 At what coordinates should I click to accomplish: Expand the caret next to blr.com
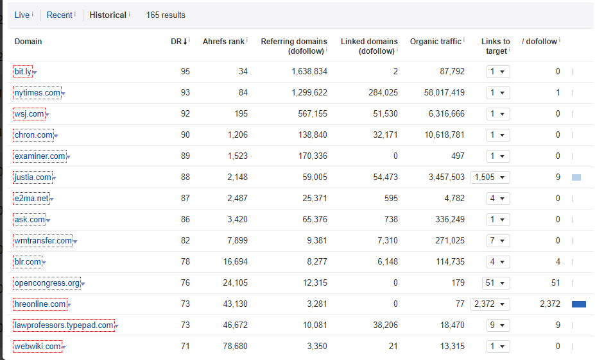(x=44, y=263)
